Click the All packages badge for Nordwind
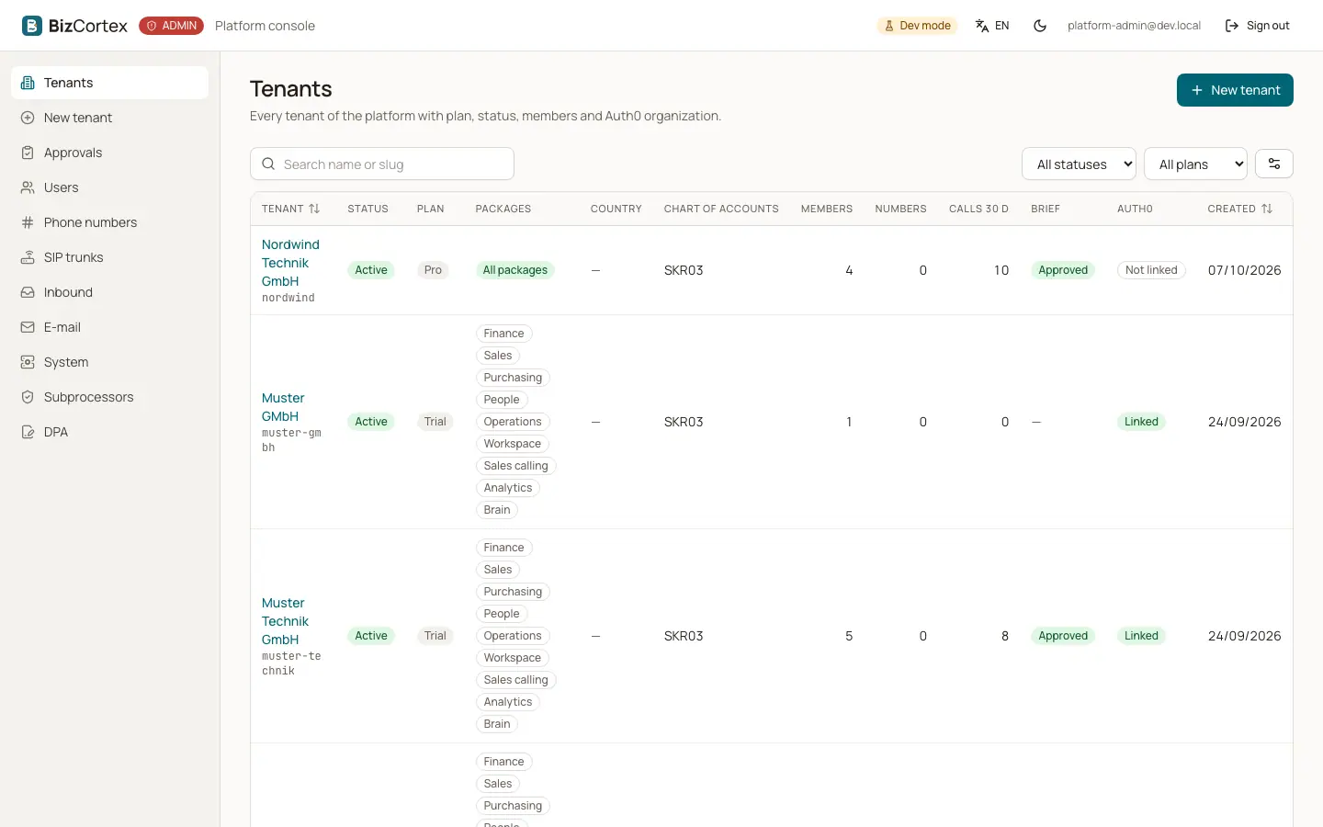Viewport: 1323px width, 827px height. [515, 270]
